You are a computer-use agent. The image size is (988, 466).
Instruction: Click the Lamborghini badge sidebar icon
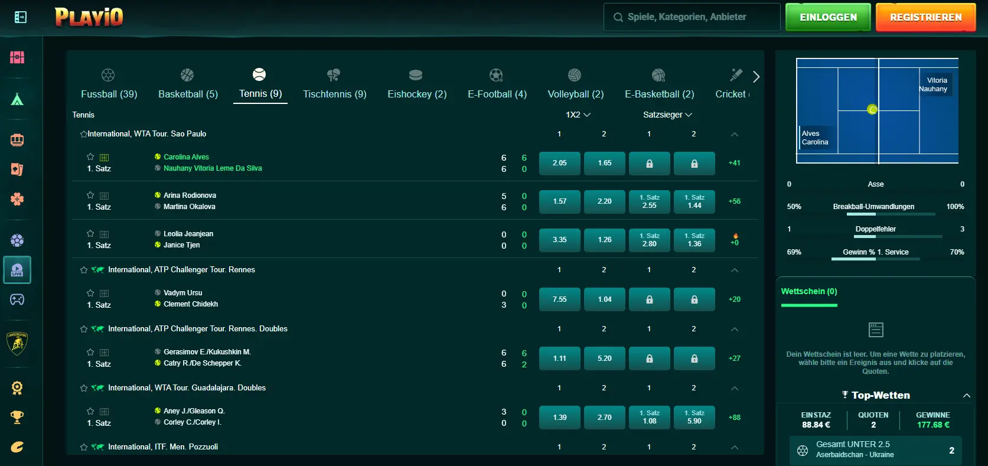click(x=17, y=343)
